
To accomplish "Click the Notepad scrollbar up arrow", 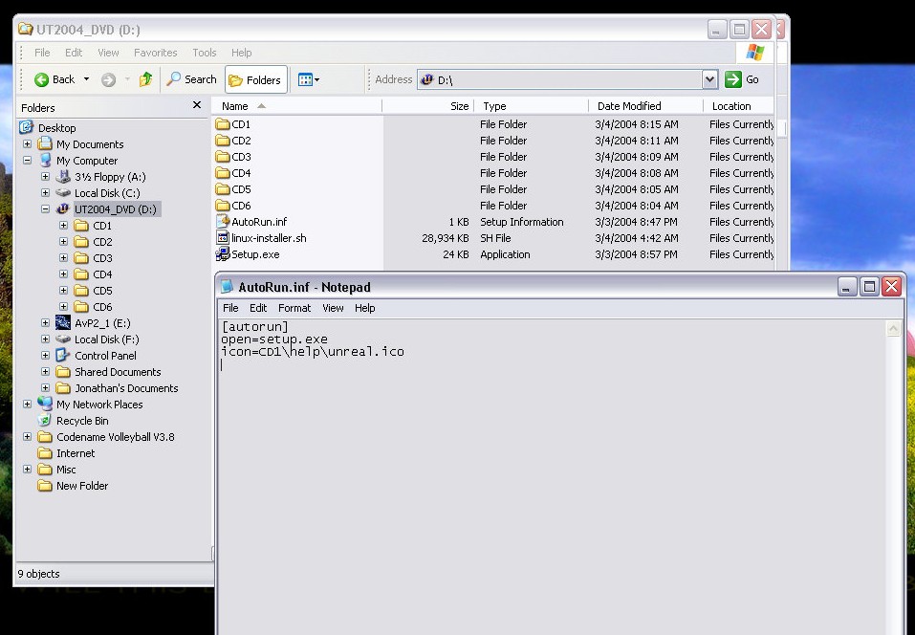I will (893, 329).
